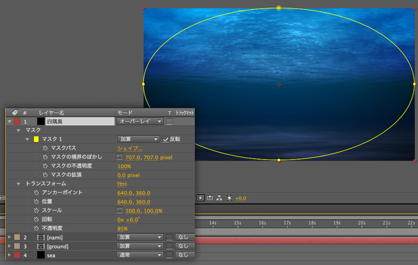Click the stopwatch for マスクパス

tap(45, 148)
